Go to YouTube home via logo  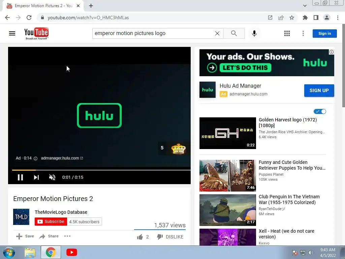(36, 33)
